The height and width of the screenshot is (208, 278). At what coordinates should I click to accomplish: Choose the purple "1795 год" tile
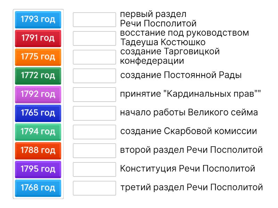[38, 169]
